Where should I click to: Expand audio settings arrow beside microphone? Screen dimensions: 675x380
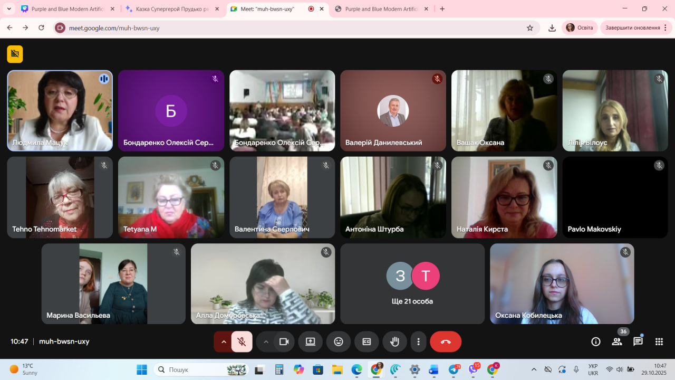(x=224, y=341)
